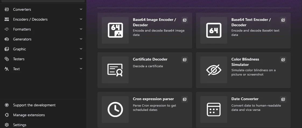Click 'Encode and decode Base64 image data' description
This screenshot has width=302, height=128.
pos(159,33)
